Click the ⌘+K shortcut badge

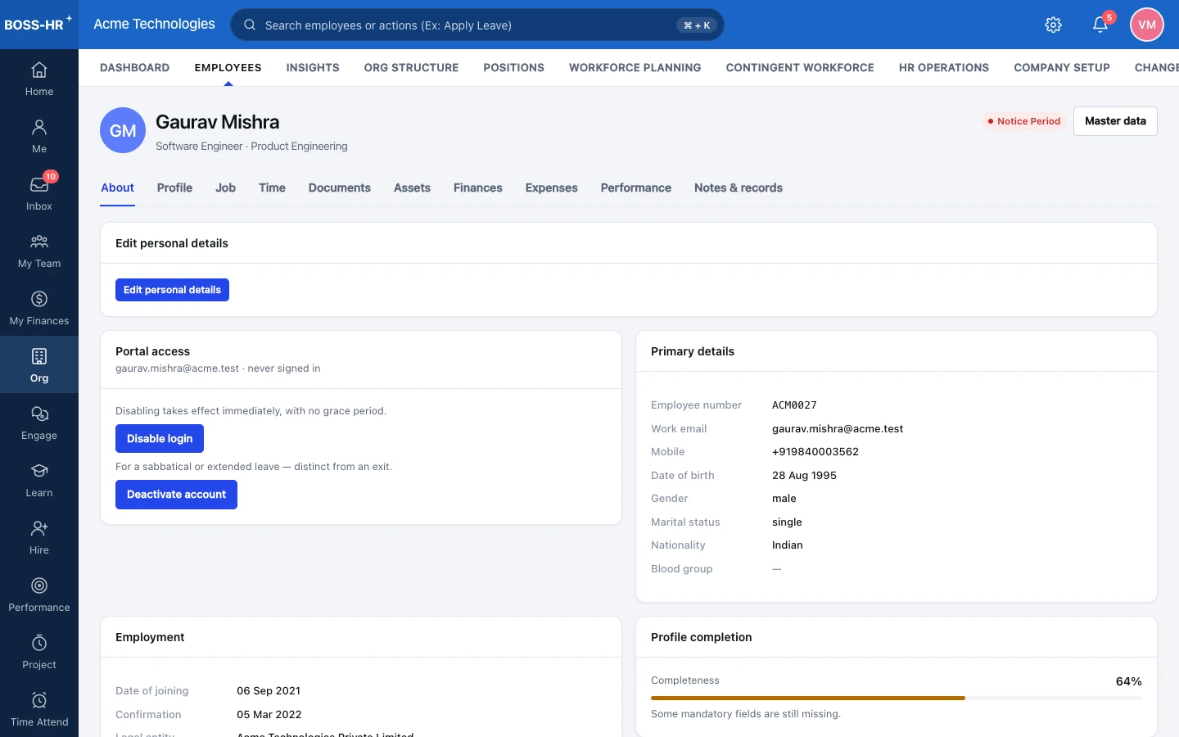click(697, 25)
